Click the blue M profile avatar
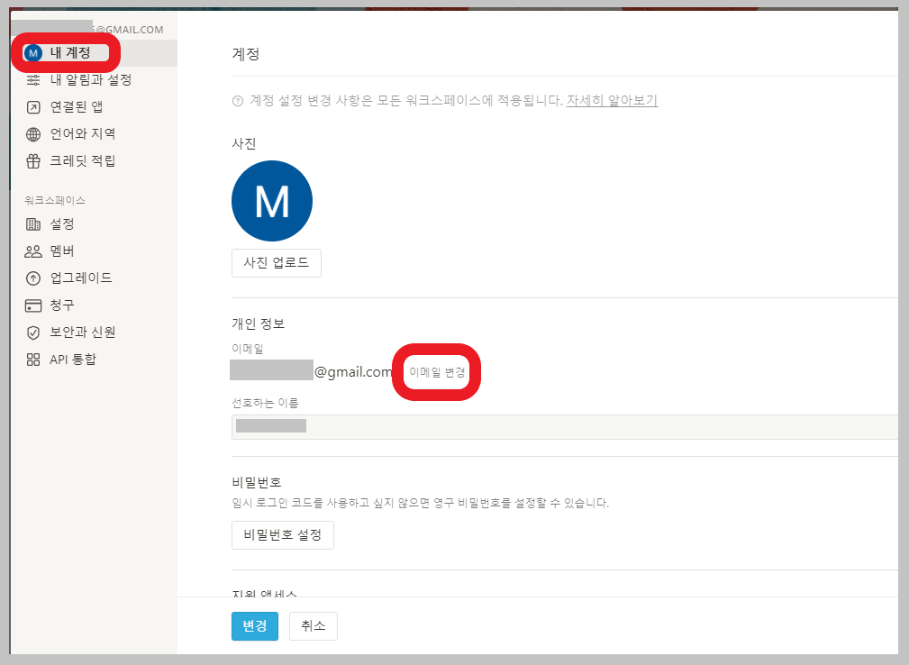The height and width of the screenshot is (665, 909). (271, 200)
